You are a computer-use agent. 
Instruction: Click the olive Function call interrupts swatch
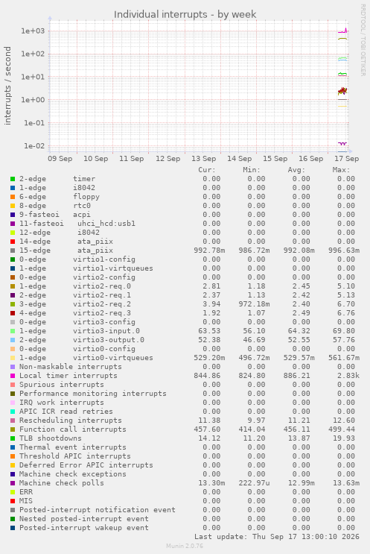pos(13,429)
